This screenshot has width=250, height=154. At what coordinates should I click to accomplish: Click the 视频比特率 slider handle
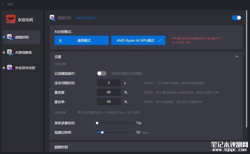[102, 133]
